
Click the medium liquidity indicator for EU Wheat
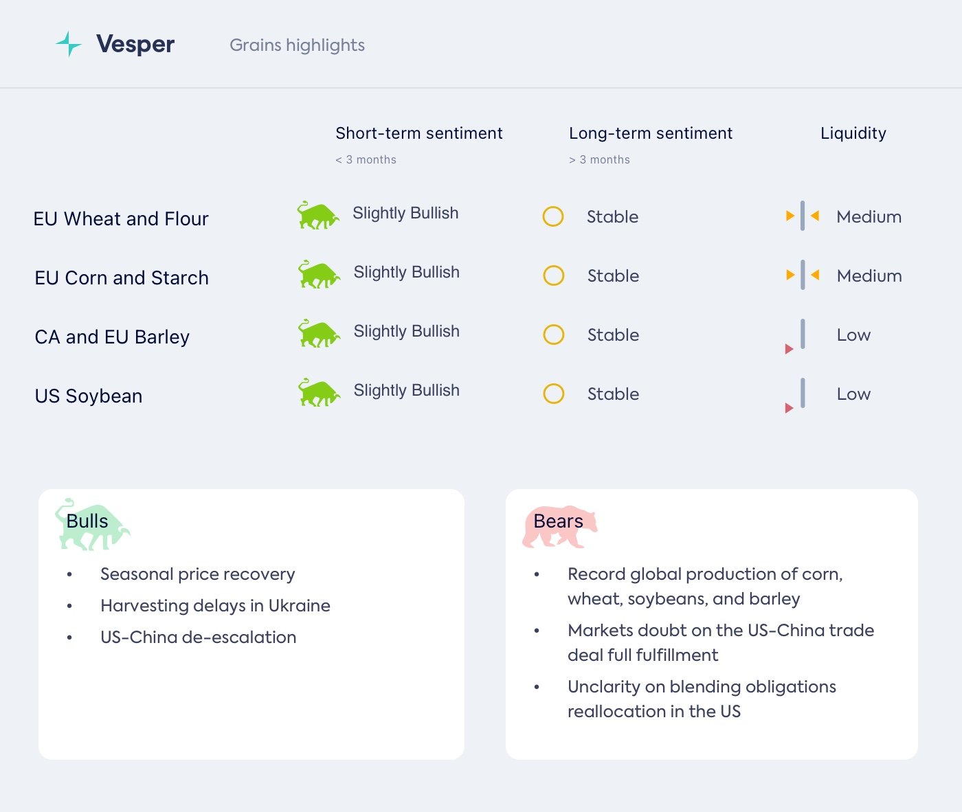[x=802, y=216]
